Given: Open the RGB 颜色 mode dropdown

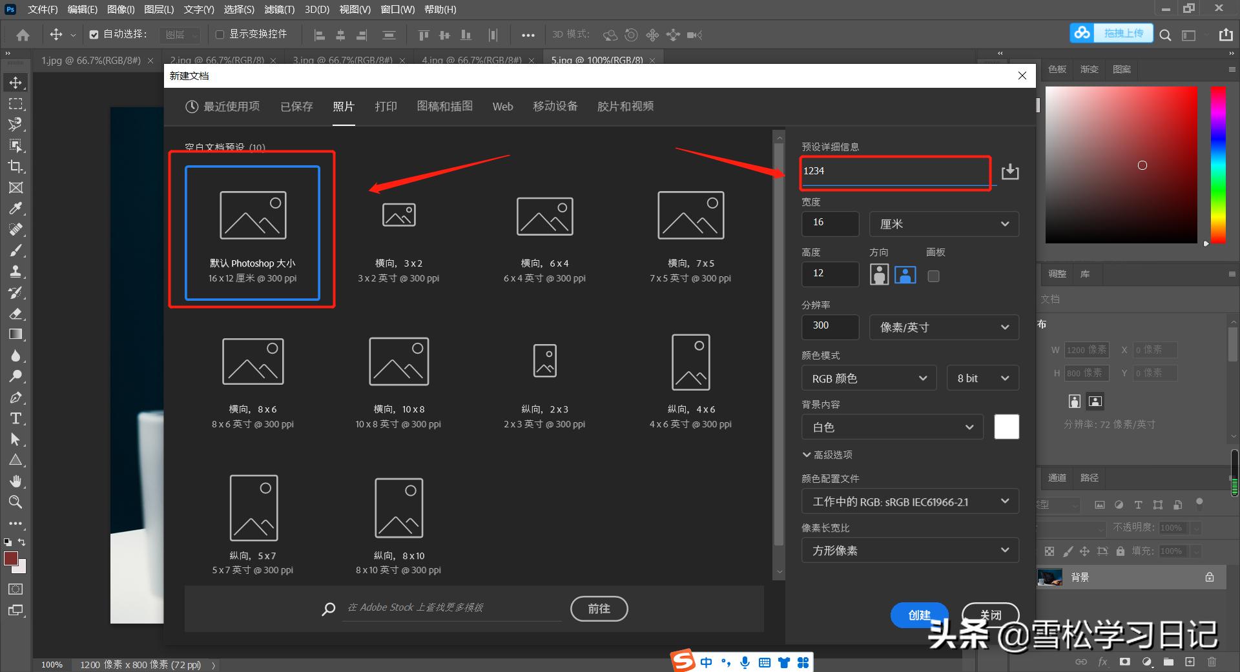Looking at the screenshot, I should 869,378.
